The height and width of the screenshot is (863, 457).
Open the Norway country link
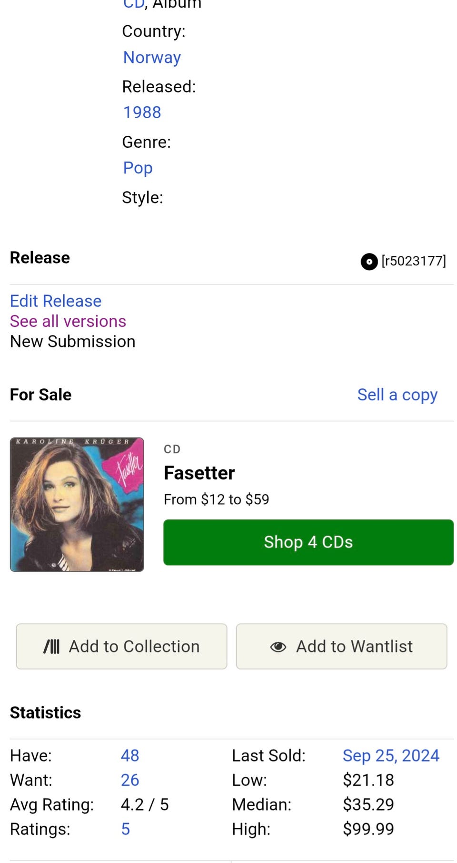tap(152, 58)
